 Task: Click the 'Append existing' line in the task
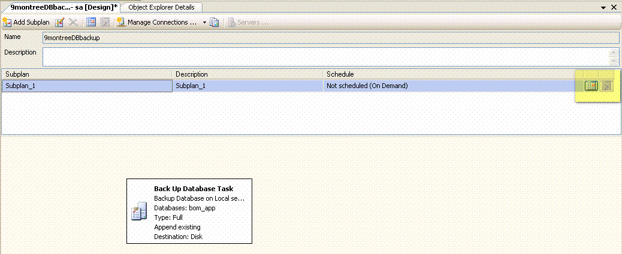[x=177, y=228]
